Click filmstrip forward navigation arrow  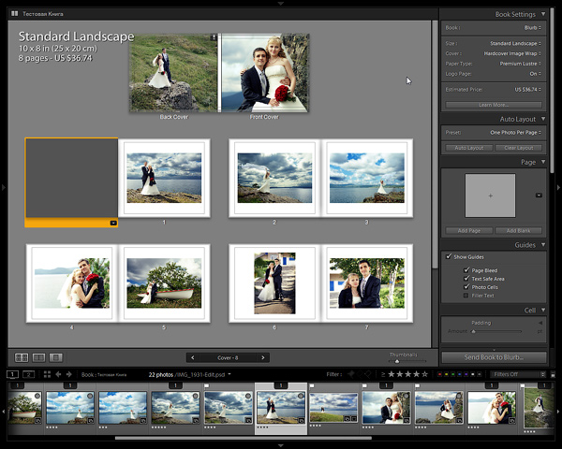coord(68,374)
